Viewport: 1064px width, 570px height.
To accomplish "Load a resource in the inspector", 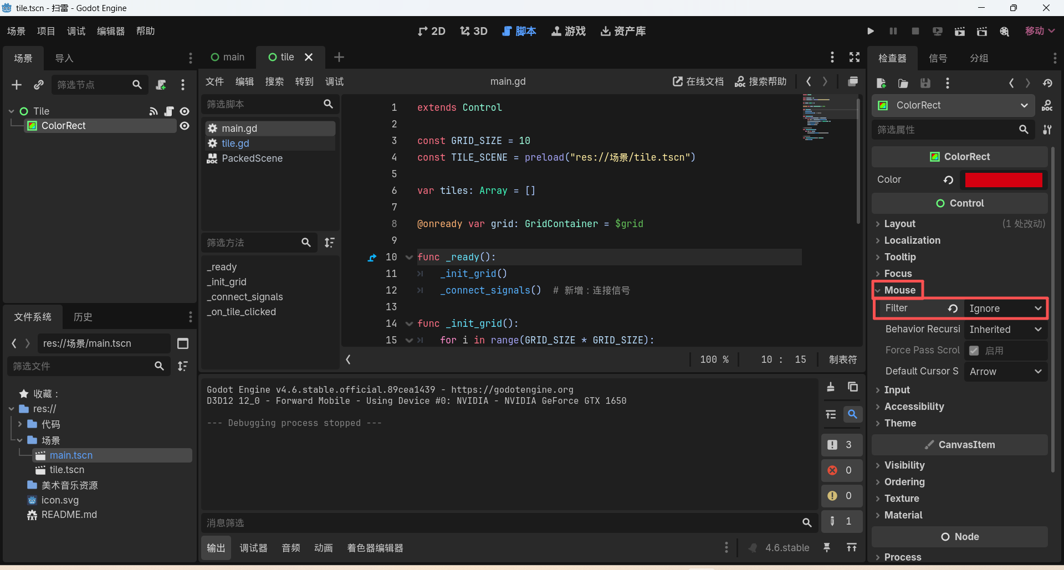I will pos(903,83).
